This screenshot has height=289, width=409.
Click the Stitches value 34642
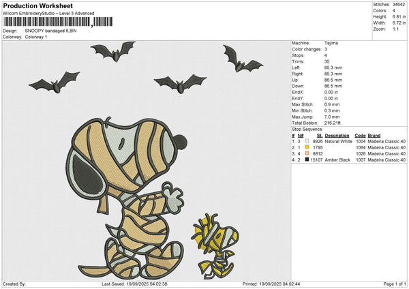399,5
